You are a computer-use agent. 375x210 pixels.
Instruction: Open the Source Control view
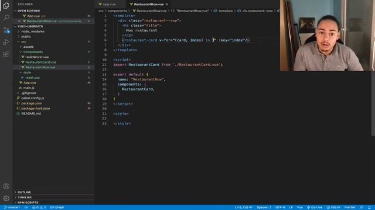tap(6, 30)
